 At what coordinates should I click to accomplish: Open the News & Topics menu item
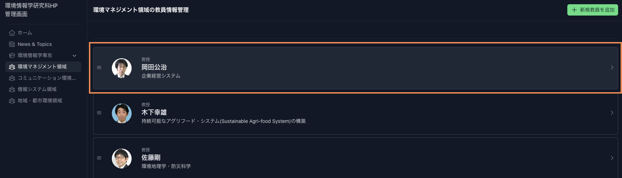[35, 44]
